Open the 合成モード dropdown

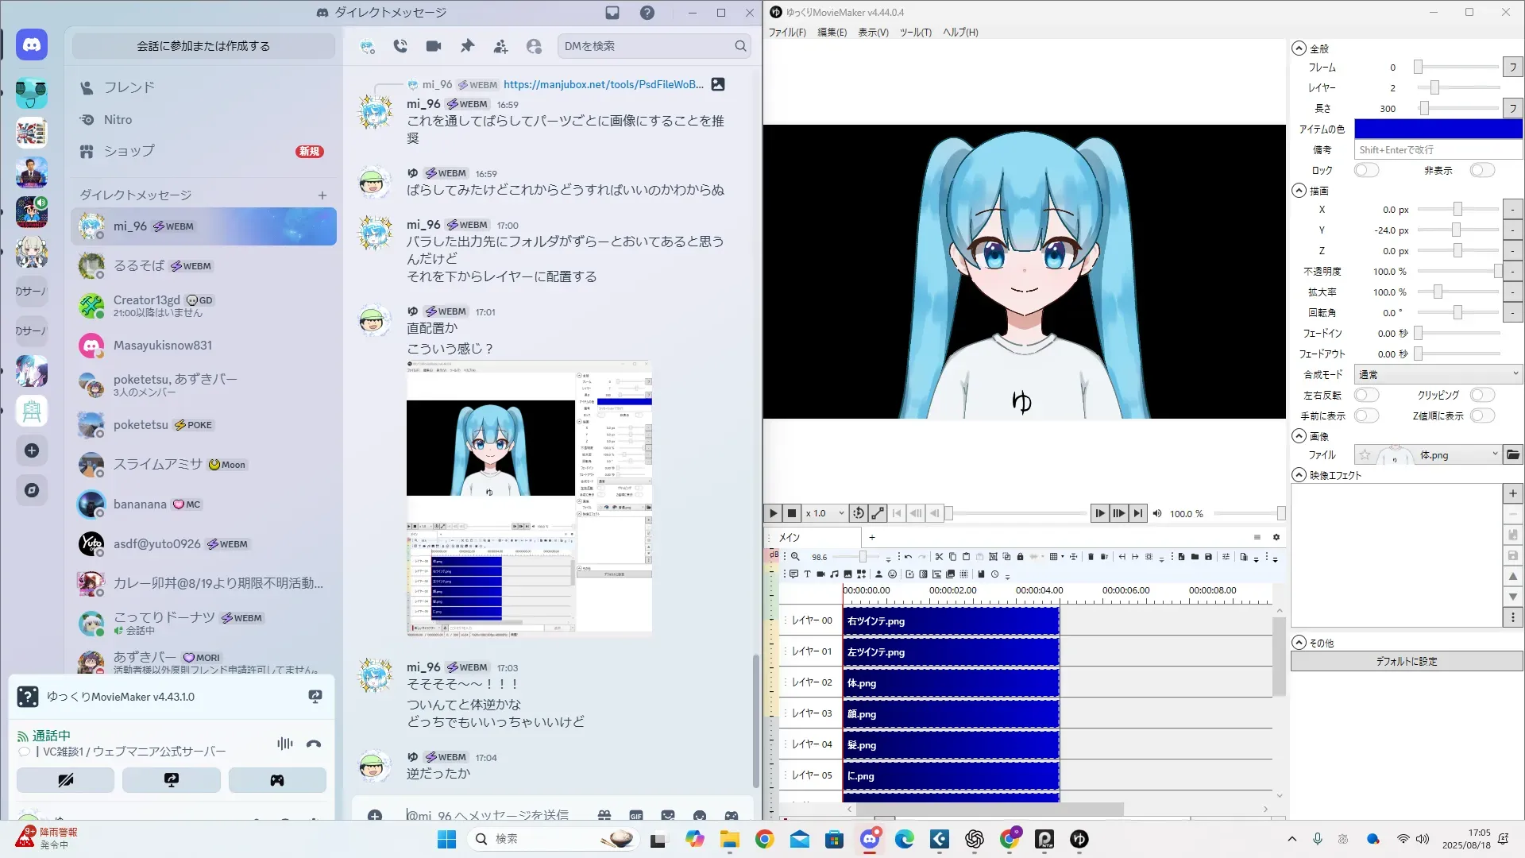1438,374
